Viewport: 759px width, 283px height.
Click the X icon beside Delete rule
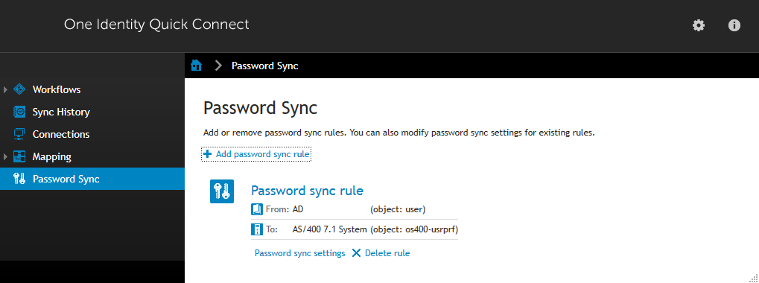356,253
